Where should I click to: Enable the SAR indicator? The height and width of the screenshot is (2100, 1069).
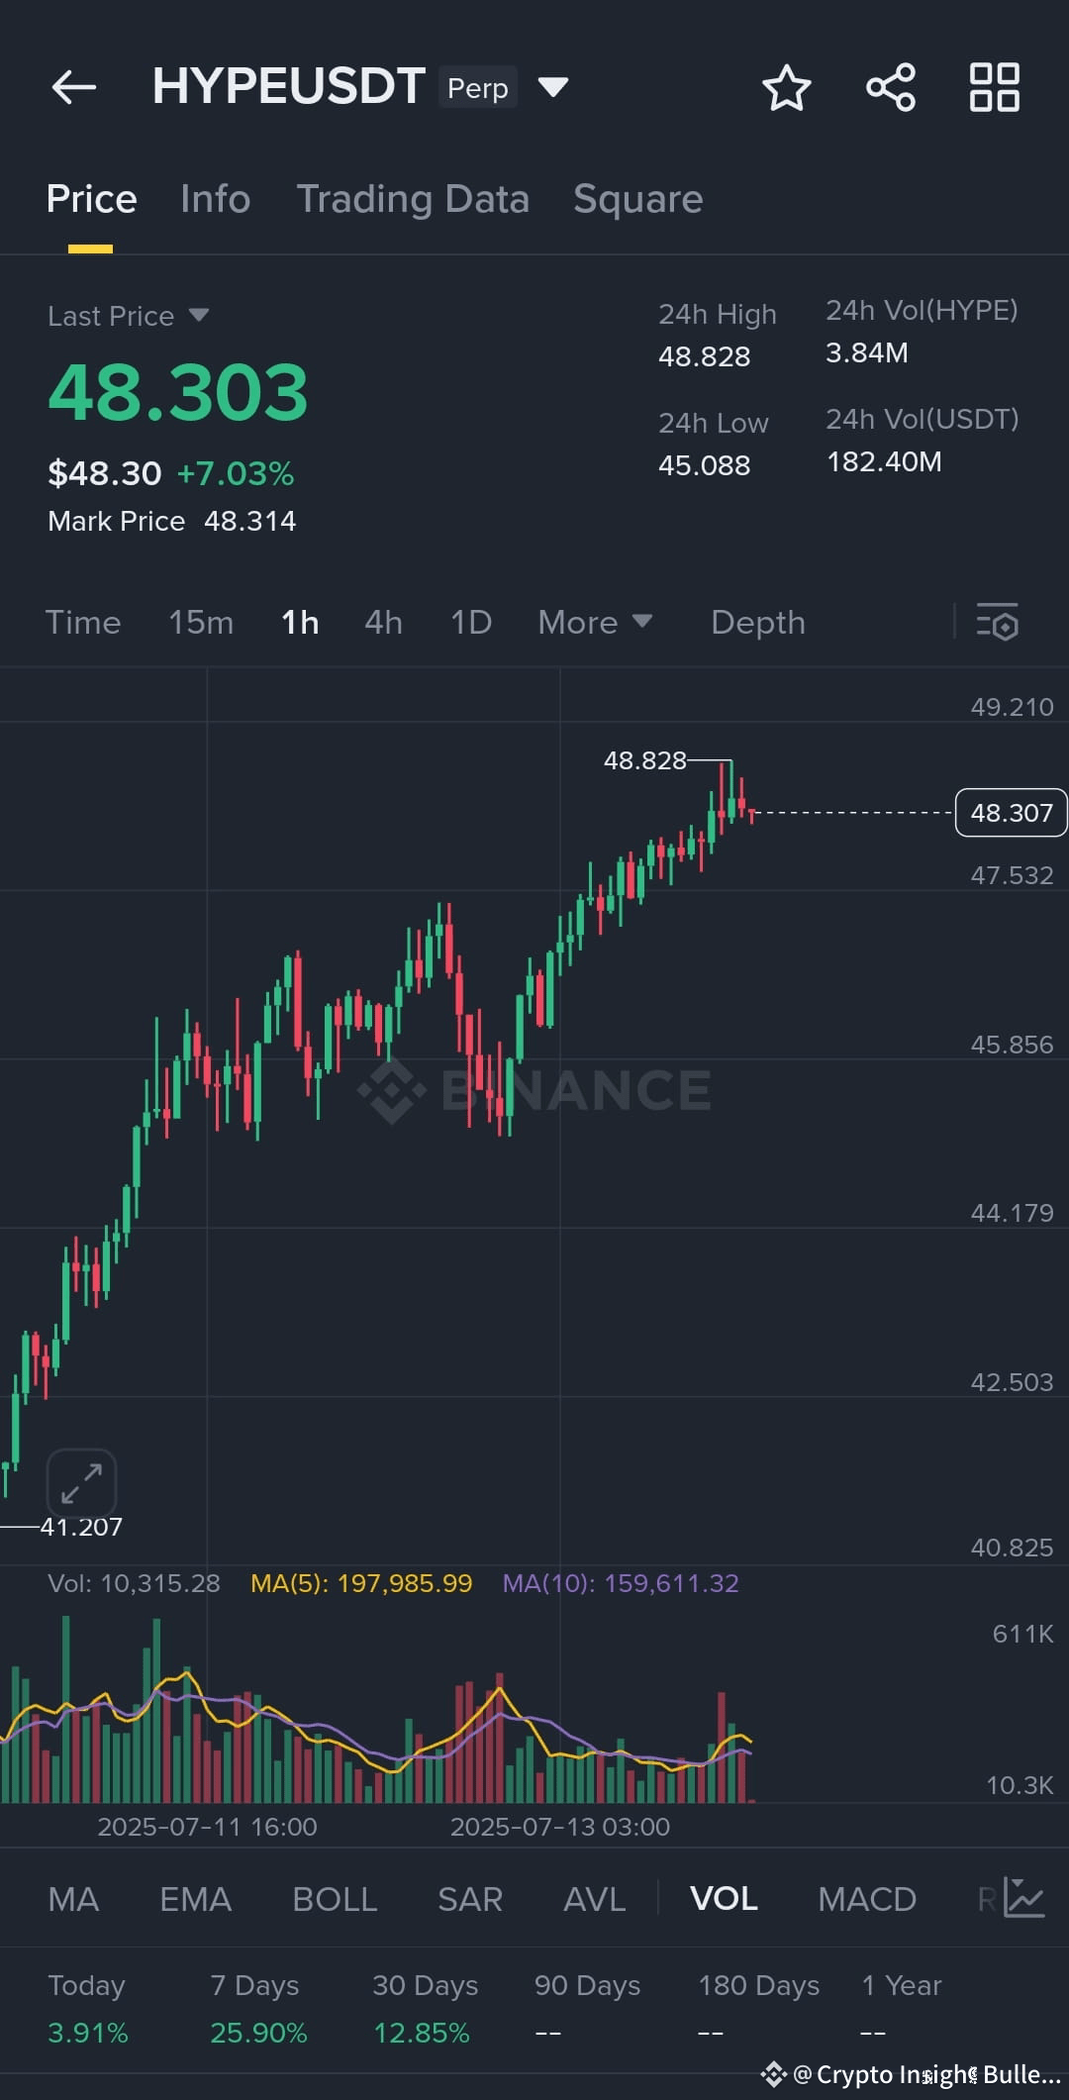point(470,1899)
